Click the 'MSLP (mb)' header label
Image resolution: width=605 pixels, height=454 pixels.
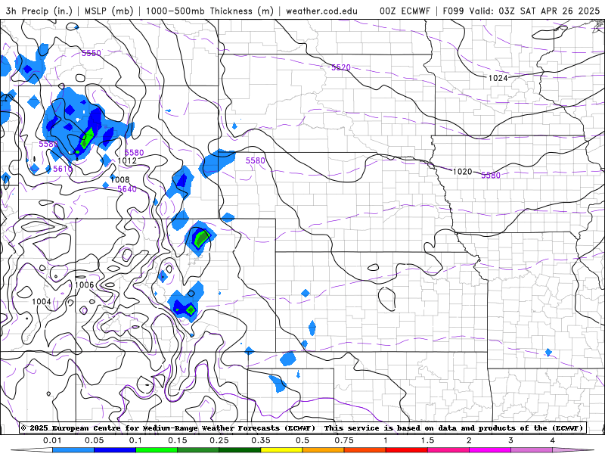[109, 11]
